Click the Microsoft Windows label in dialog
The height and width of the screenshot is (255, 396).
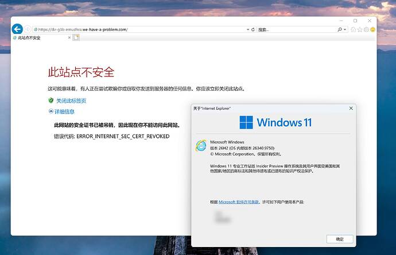[x=227, y=142]
